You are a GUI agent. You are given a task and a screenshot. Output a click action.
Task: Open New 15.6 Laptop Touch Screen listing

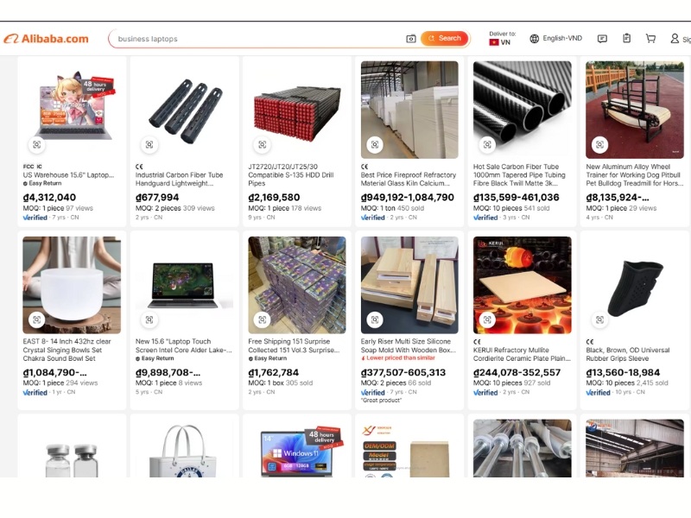[184, 346]
